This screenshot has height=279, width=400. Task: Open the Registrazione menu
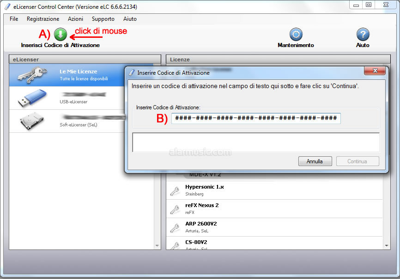tap(43, 19)
